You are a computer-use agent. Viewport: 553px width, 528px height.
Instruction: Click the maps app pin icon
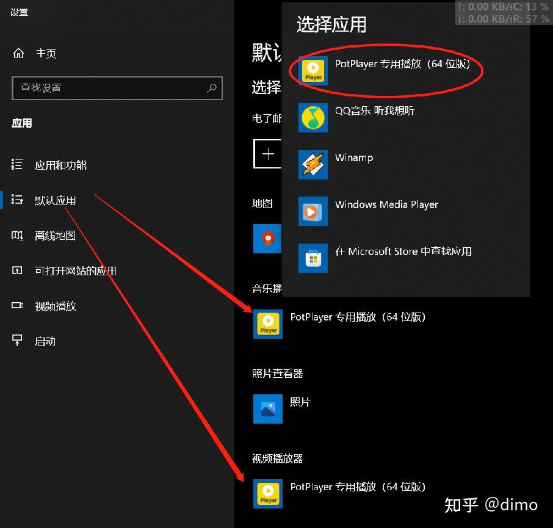(x=268, y=239)
